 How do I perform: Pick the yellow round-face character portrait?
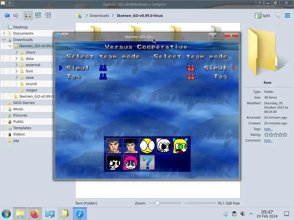tap(147, 146)
